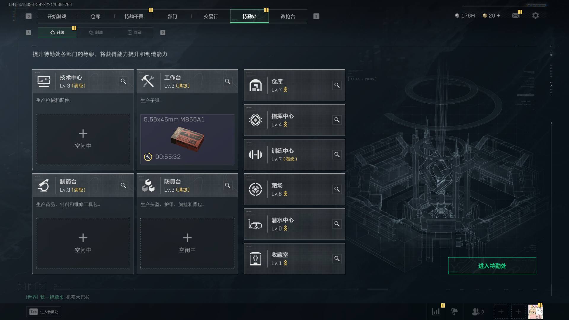This screenshot has height=320, width=569.
Task: Click the flag icon in bottom bar
Action: click(454, 312)
